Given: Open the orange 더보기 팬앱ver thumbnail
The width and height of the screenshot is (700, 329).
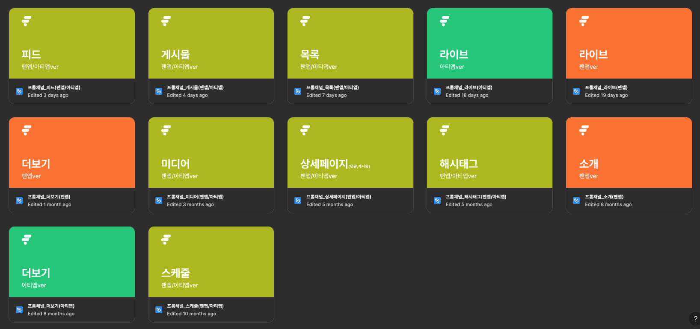Looking at the screenshot, I should pos(72,153).
